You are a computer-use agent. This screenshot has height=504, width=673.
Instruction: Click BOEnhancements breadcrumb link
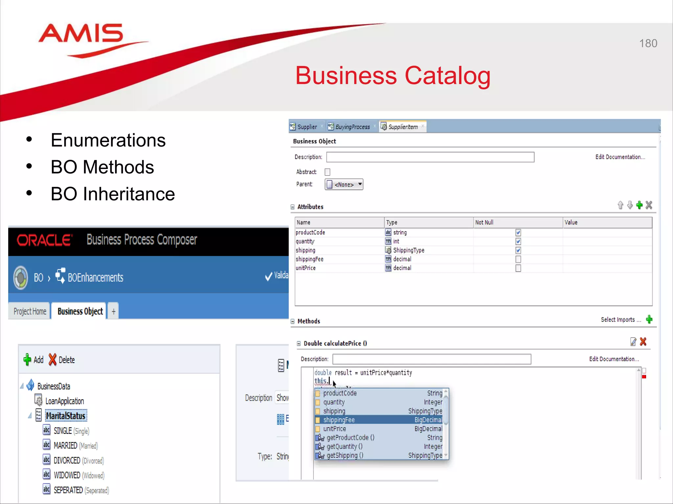click(x=95, y=278)
